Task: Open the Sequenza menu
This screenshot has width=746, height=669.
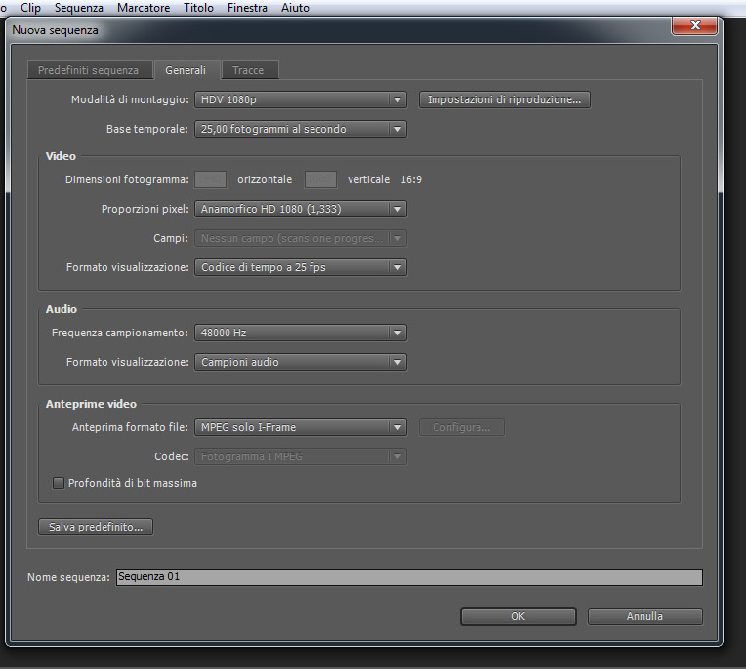Action: [79, 8]
